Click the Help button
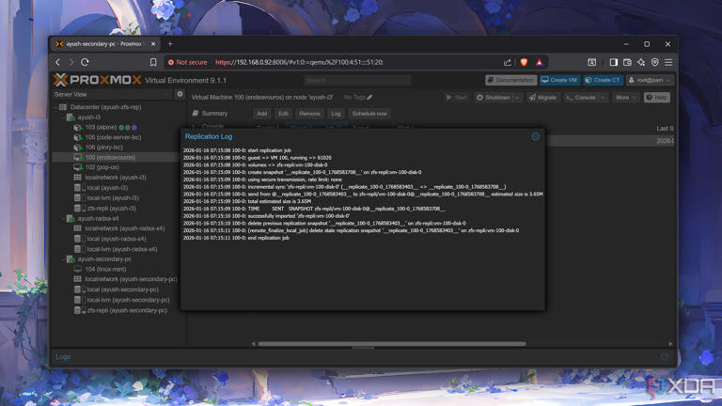 [656, 98]
